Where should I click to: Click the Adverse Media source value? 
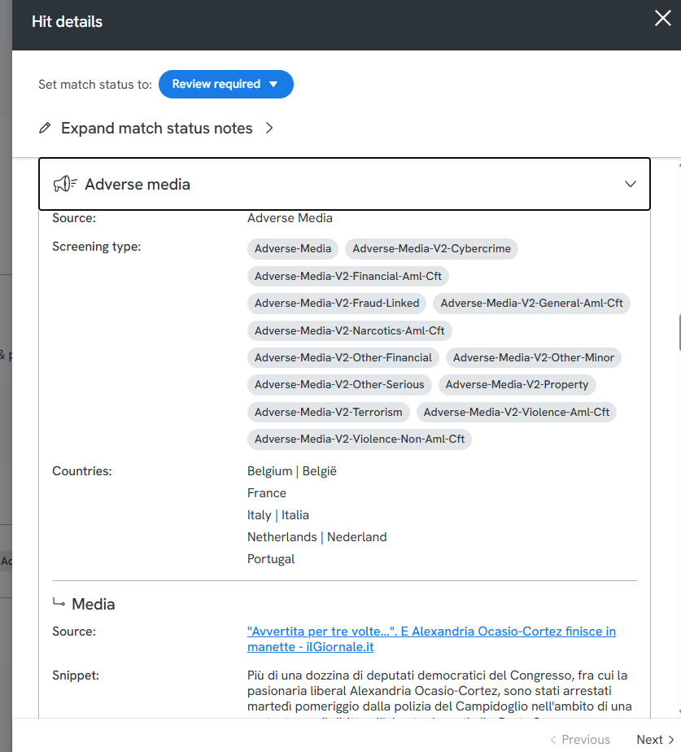click(290, 218)
